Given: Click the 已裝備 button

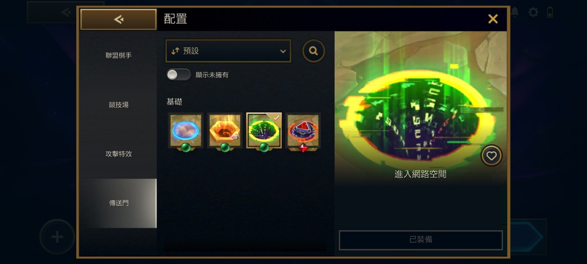Looking at the screenshot, I should [x=421, y=240].
